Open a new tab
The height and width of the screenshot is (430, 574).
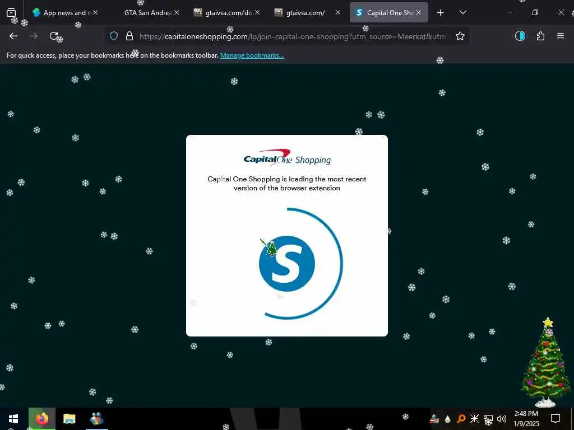pos(441,13)
